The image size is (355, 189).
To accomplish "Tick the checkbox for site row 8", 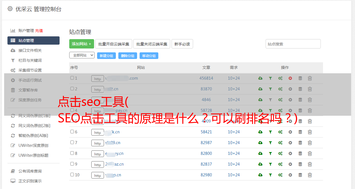I will (x=72, y=153).
